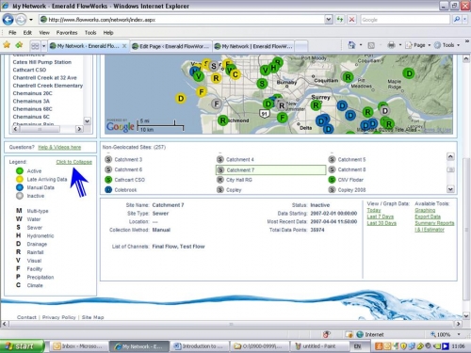The height and width of the screenshot is (353, 471).
Task: Open the View menu
Action: click(x=44, y=33)
